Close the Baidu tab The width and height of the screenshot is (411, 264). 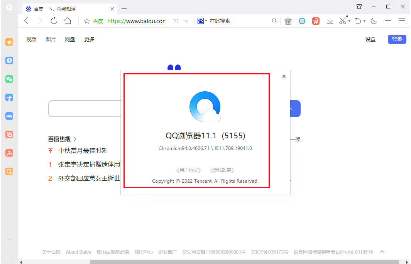coord(112,9)
